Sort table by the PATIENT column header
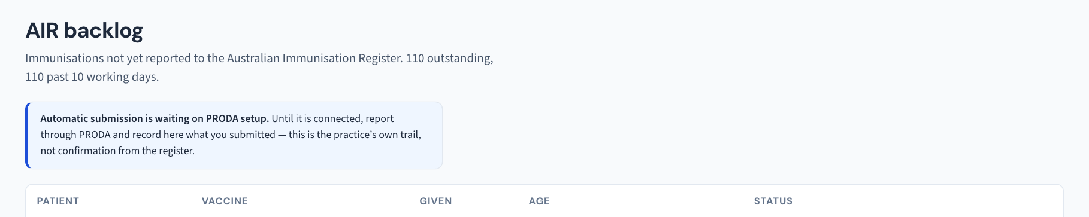The width and height of the screenshot is (1089, 217). tap(58, 201)
